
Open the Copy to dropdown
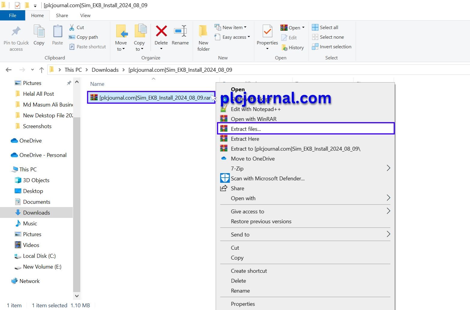tap(139, 46)
